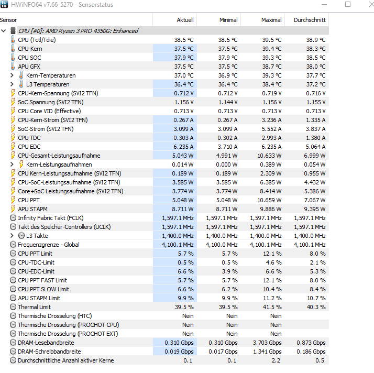
Task: Select the Core+SoC Leistungsaufnahme row
Action: point(169,191)
